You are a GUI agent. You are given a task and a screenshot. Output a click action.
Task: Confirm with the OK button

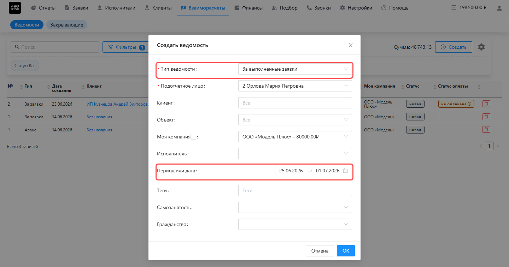[x=346, y=251]
